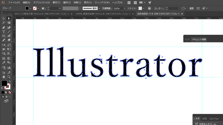
Task: Select the Ellipse tool
Action: [x=4, y=36]
